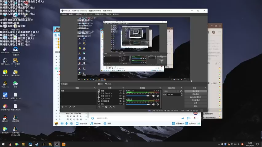Image resolution: width=262 pixels, height=147 pixels.
Task: Click the add scene plus icon
Action: click(x=62, y=107)
